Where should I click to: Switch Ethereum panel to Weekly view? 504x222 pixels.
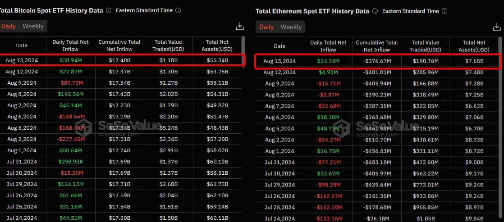coord(291,27)
